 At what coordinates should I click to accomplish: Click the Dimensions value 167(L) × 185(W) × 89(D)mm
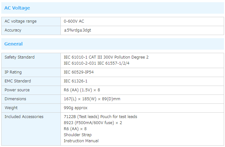pos(92,99)
